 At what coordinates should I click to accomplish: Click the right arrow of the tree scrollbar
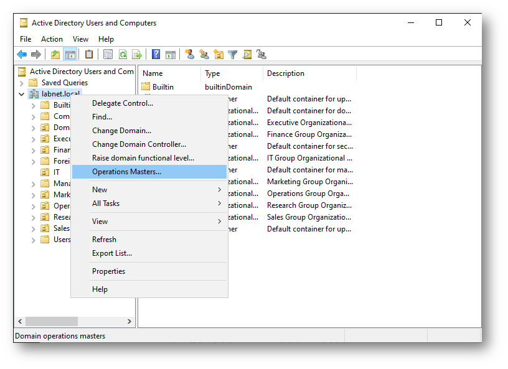point(129,321)
